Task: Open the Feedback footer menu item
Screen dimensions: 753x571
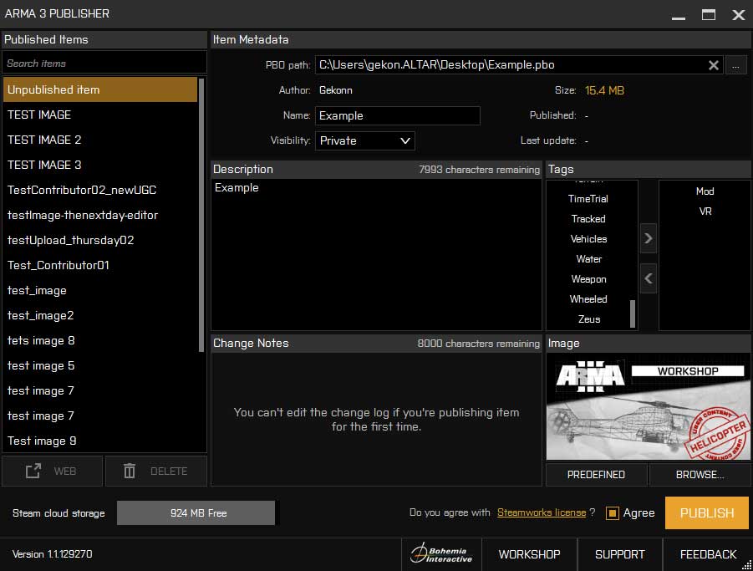Action: pos(707,554)
